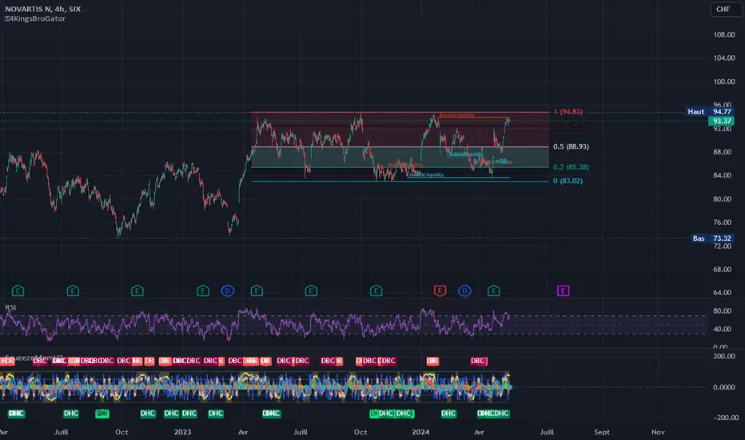Click the rightmost red DBC signal label
The height and width of the screenshot is (440, 745).
[x=479, y=361]
